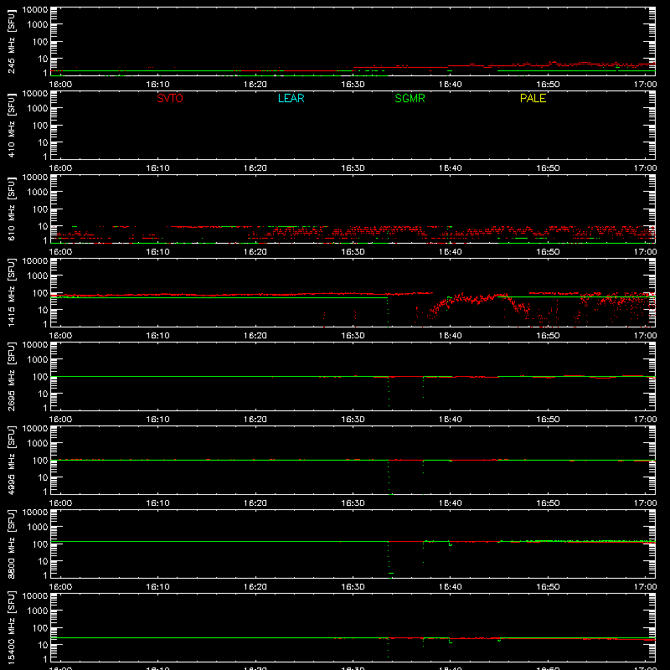The image size is (670, 670).
Task: Click the 16:10 time label below 245 MHz panel
Action: pyautogui.click(x=157, y=85)
